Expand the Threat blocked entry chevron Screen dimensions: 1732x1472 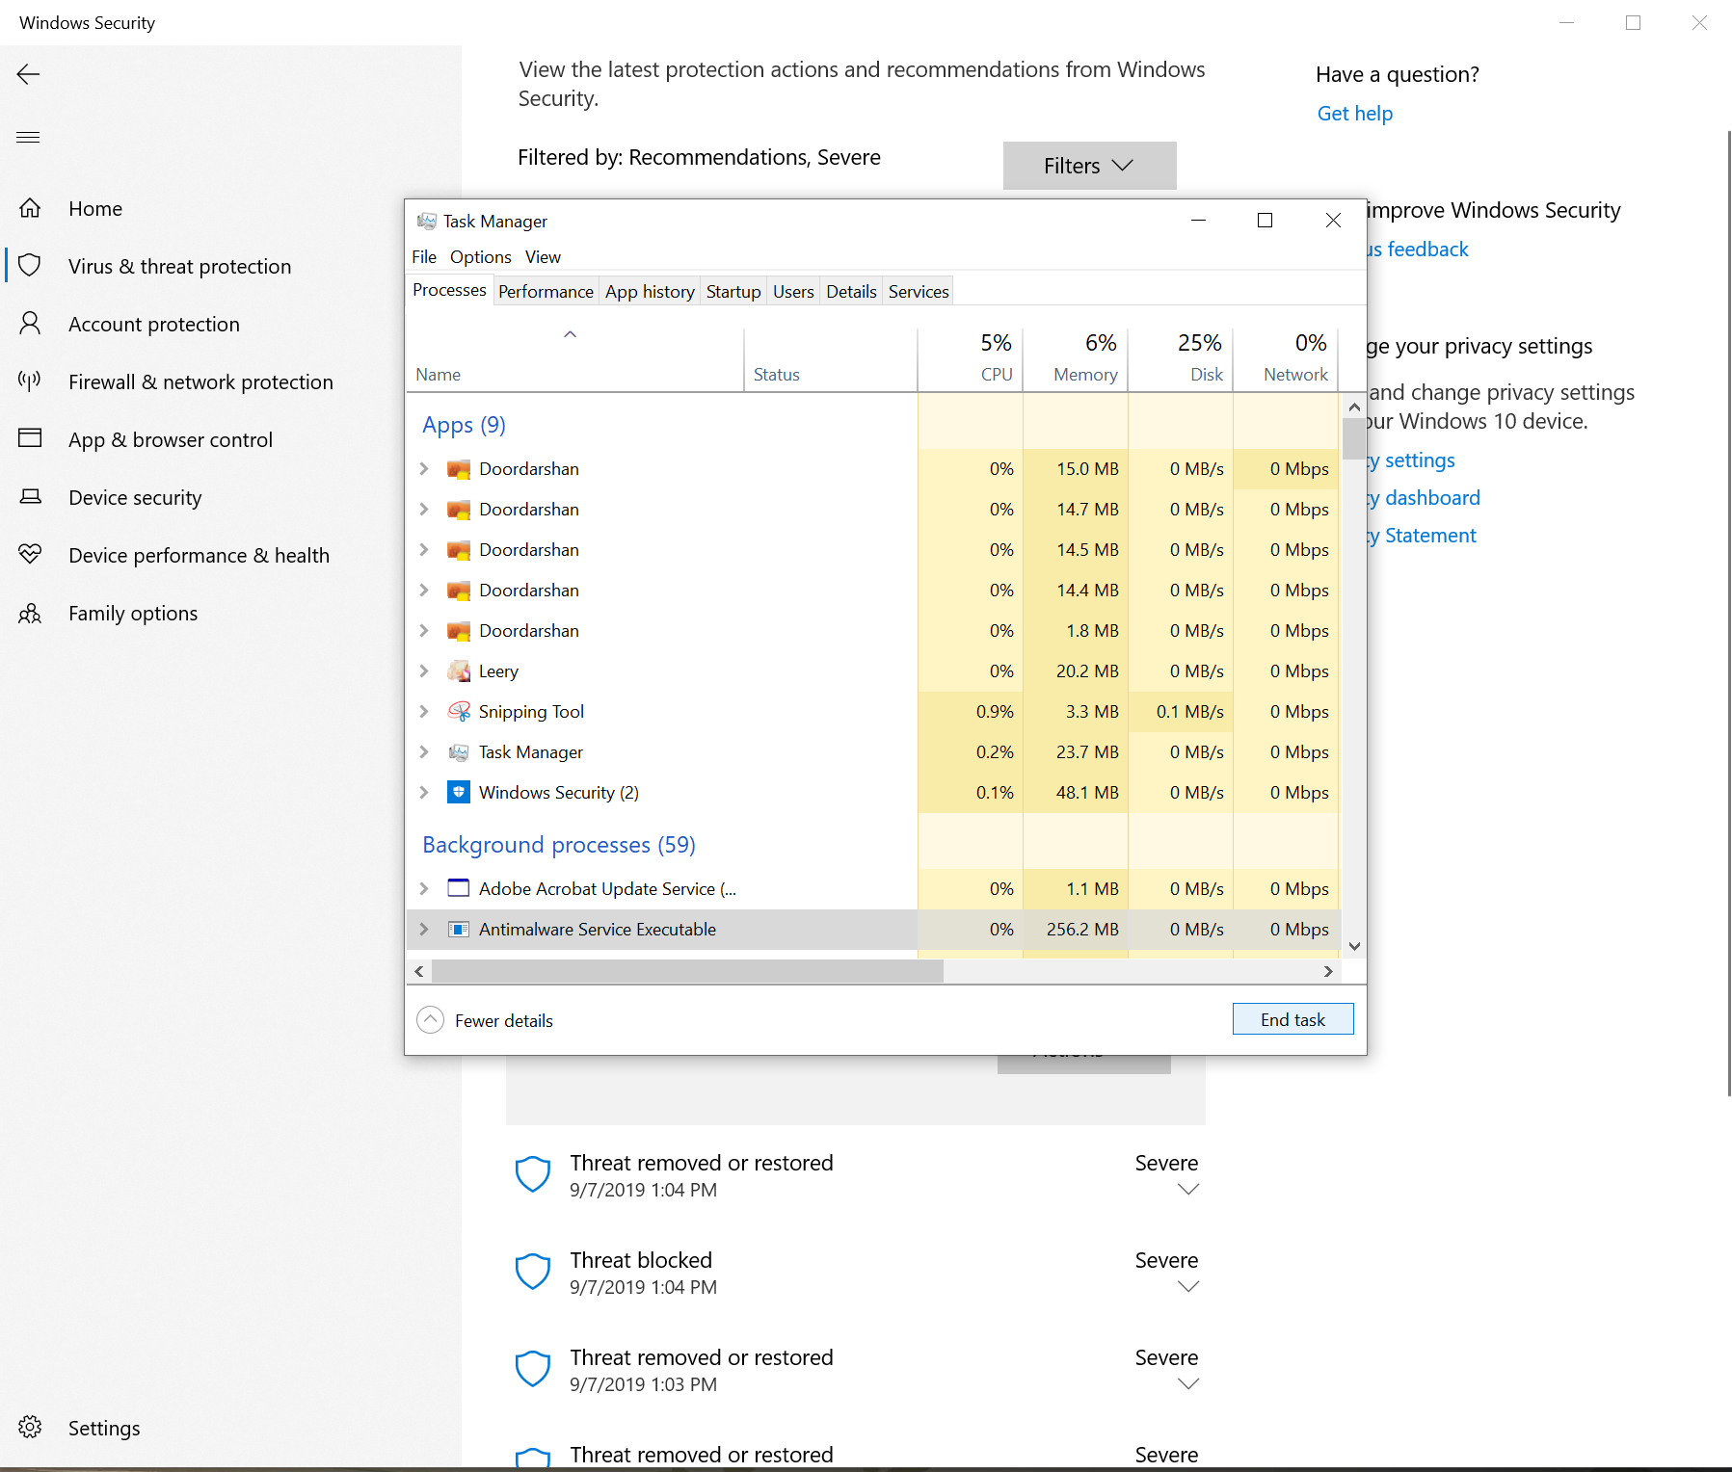click(1188, 1286)
